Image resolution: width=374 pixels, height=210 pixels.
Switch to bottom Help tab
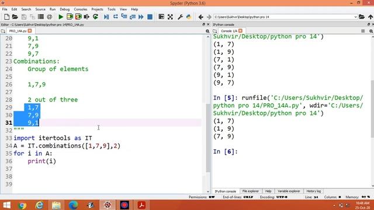(268, 191)
